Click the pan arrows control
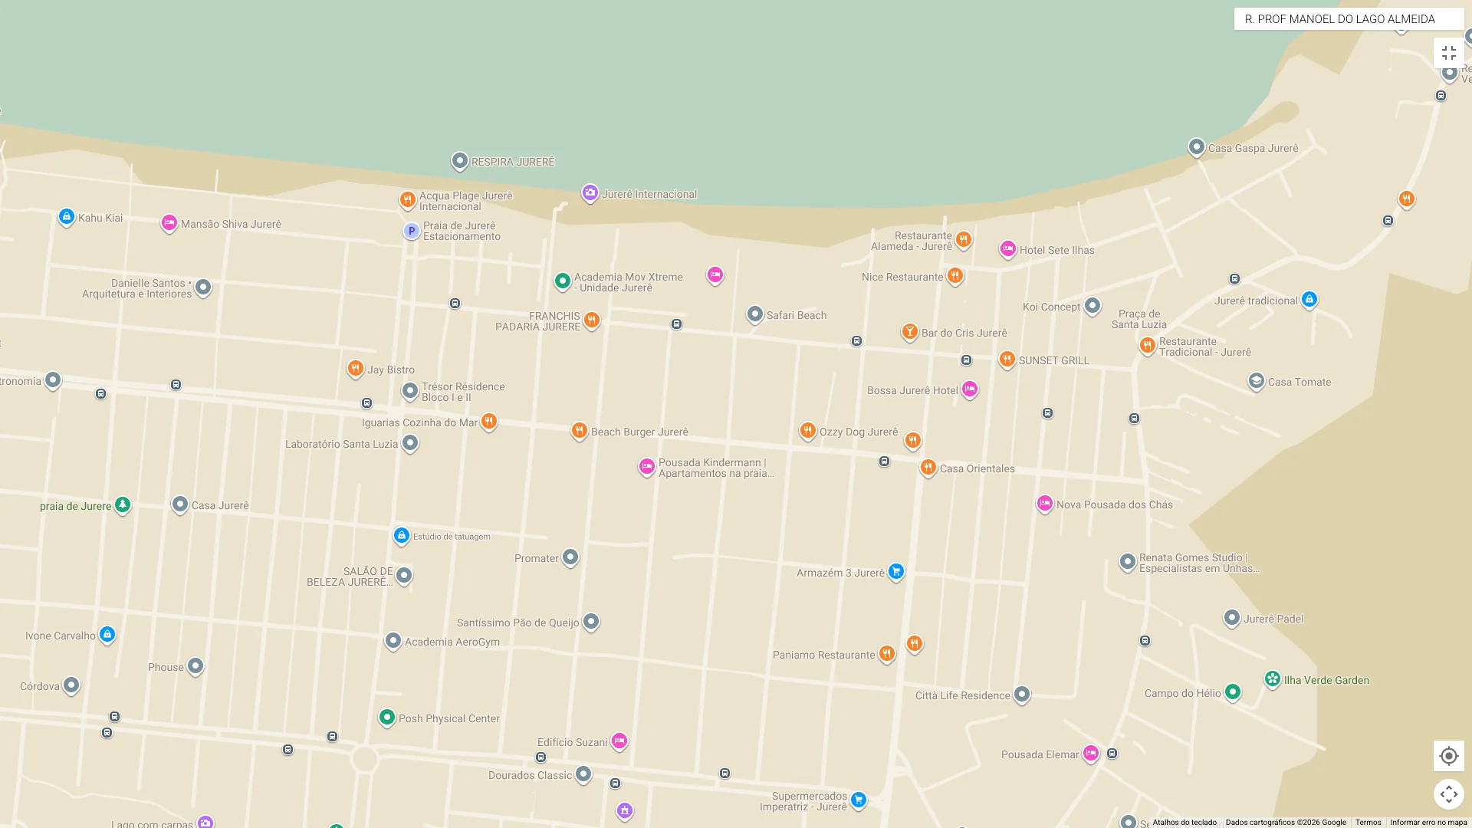 coord(1448,794)
